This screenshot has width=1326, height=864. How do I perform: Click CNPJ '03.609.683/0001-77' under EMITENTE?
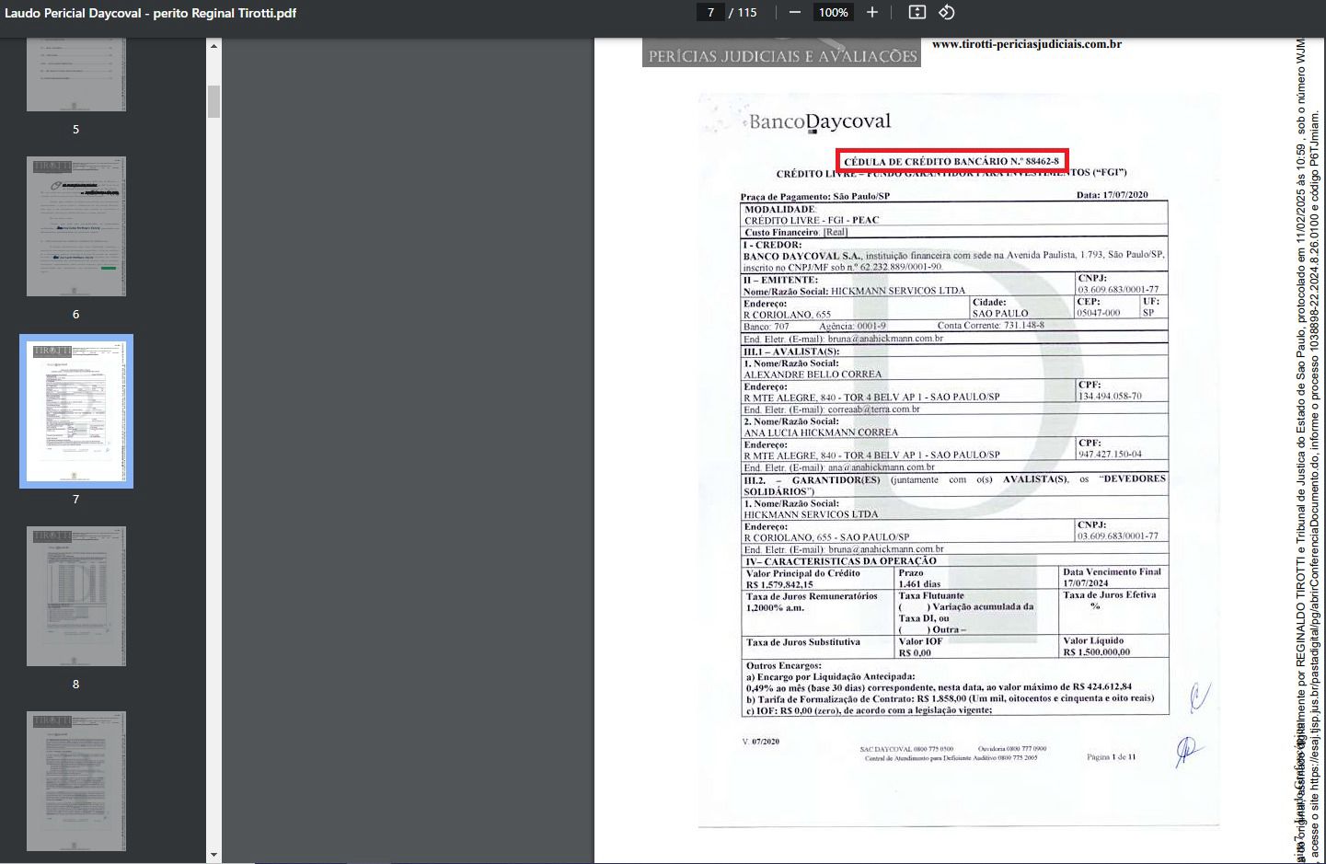click(1118, 290)
